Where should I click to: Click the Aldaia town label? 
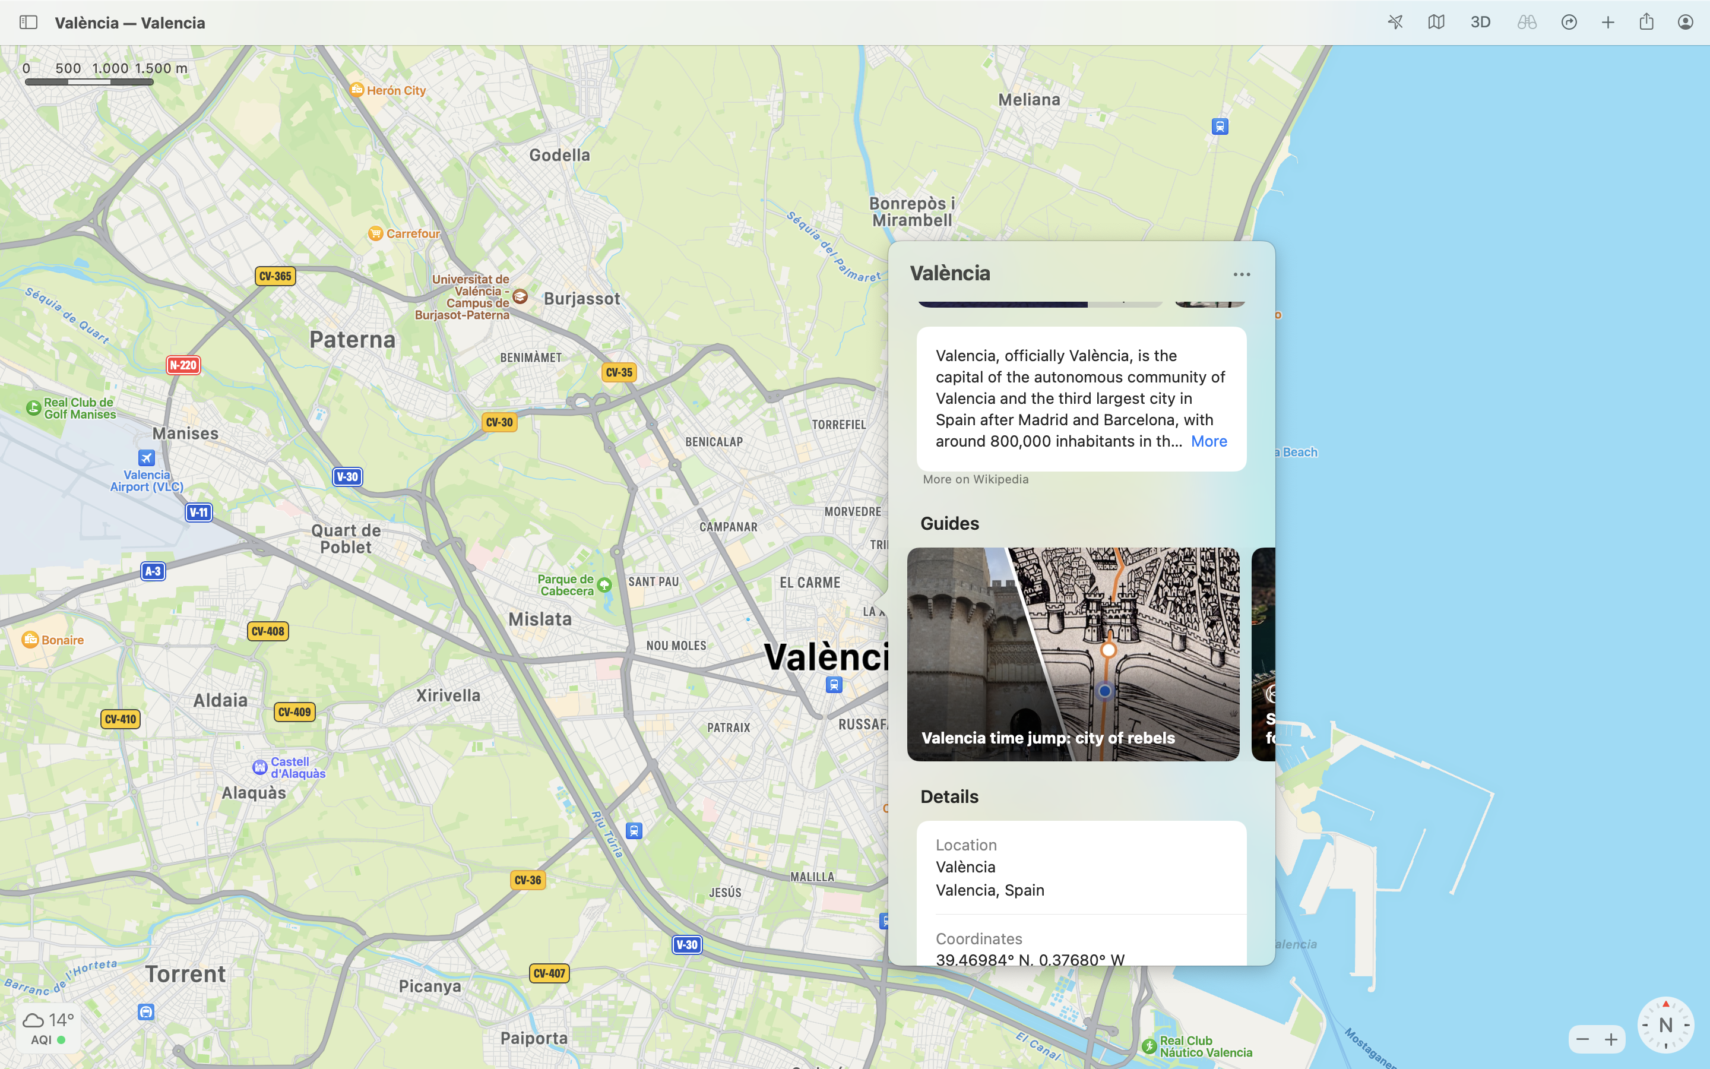click(x=220, y=701)
